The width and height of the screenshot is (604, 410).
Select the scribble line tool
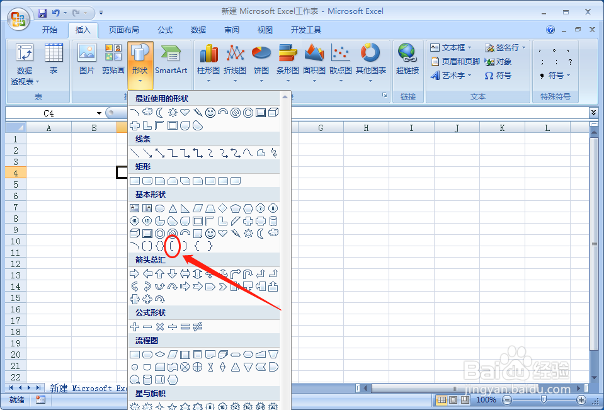point(274,152)
